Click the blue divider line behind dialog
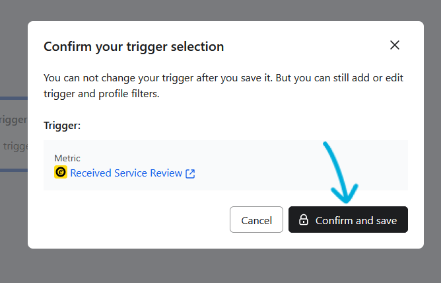The image size is (441, 283). pyautogui.click(x=13, y=99)
